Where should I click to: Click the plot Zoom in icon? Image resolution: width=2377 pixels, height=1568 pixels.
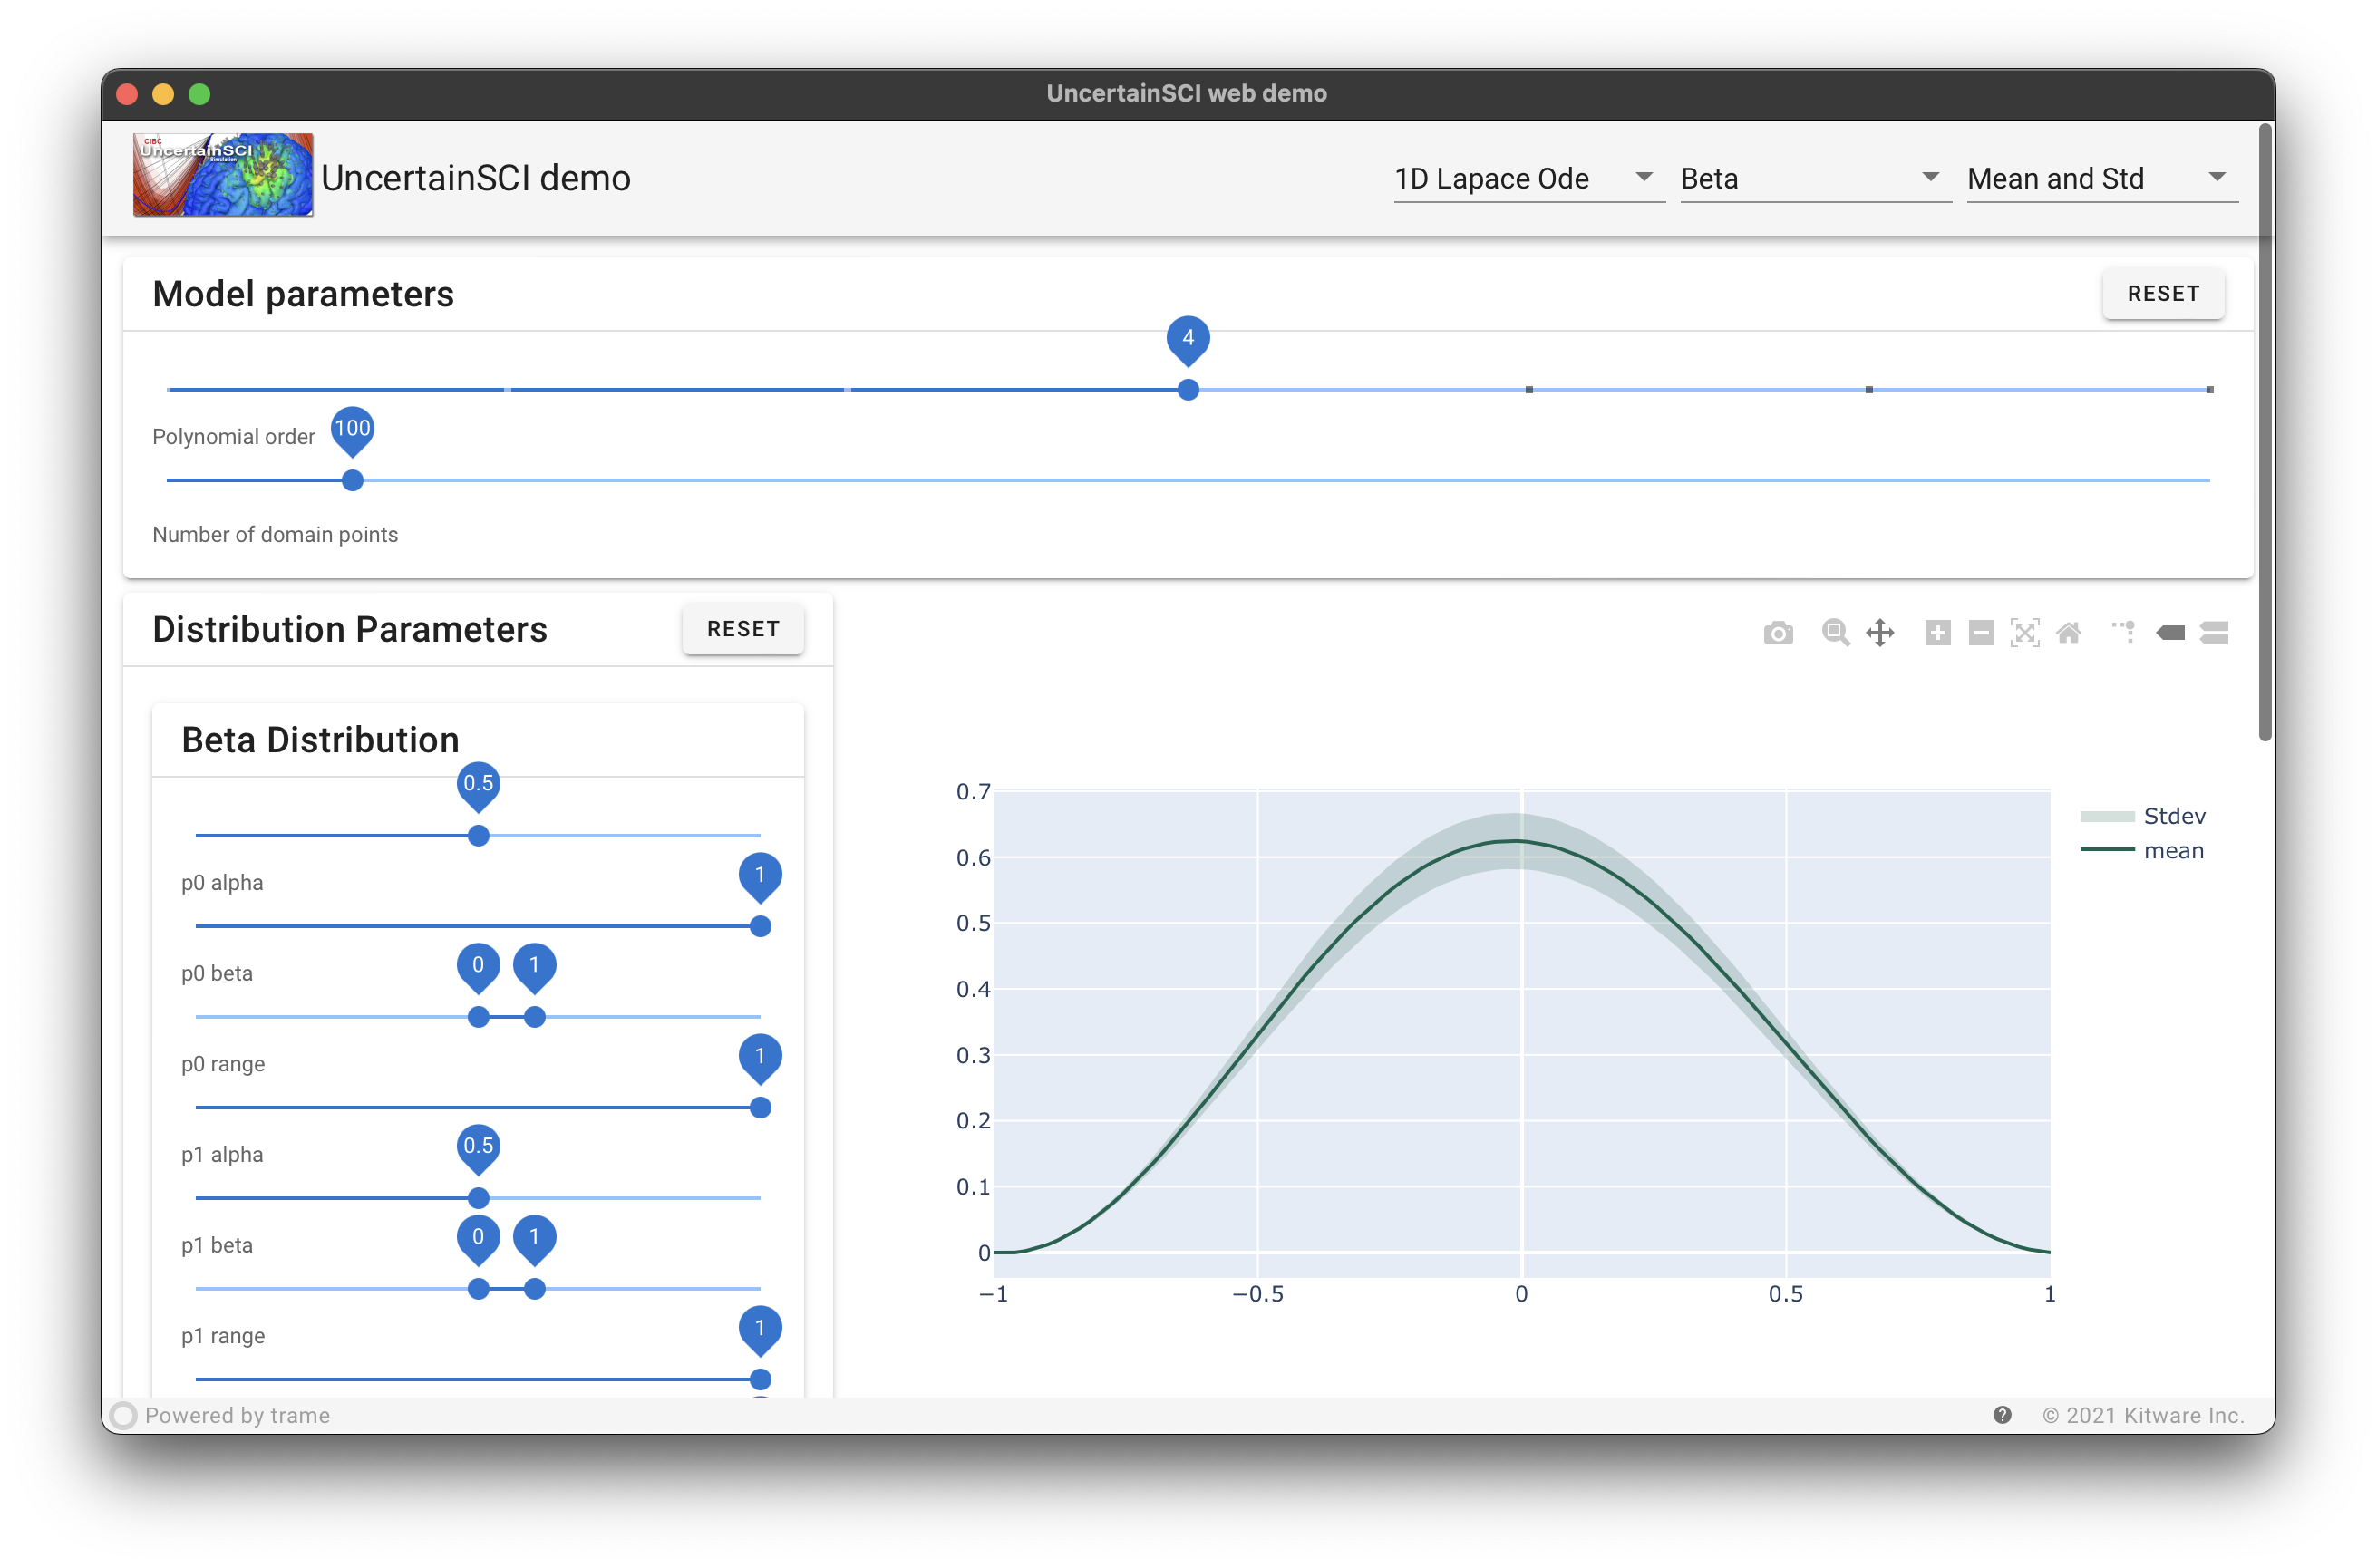tap(1937, 633)
